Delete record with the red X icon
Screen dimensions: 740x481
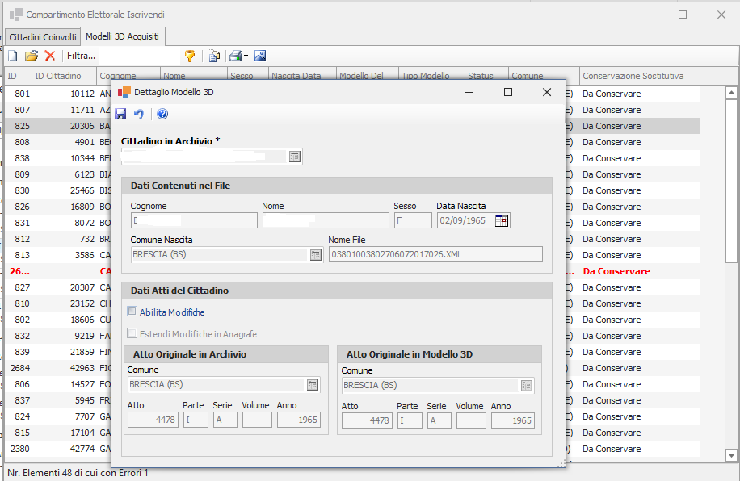pyautogui.click(x=50, y=56)
